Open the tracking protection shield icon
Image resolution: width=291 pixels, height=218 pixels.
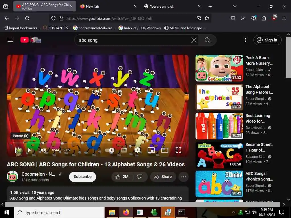(x=53, y=18)
